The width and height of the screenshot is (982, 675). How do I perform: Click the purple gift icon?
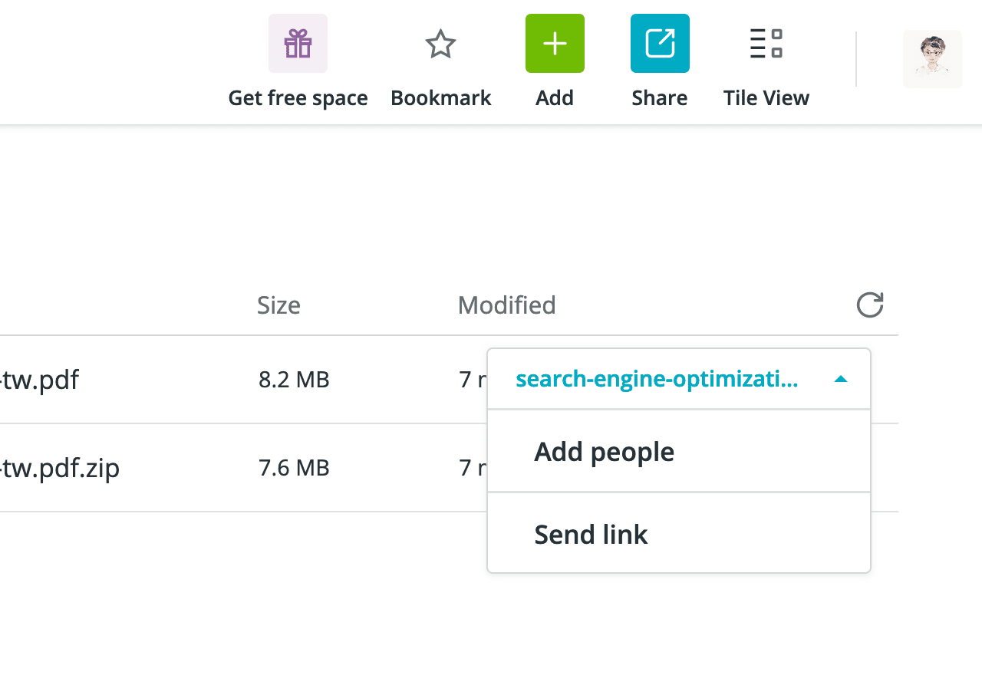pyautogui.click(x=298, y=44)
